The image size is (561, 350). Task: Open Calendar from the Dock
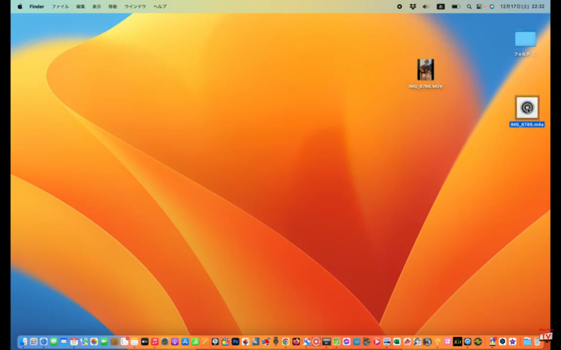pos(74,342)
